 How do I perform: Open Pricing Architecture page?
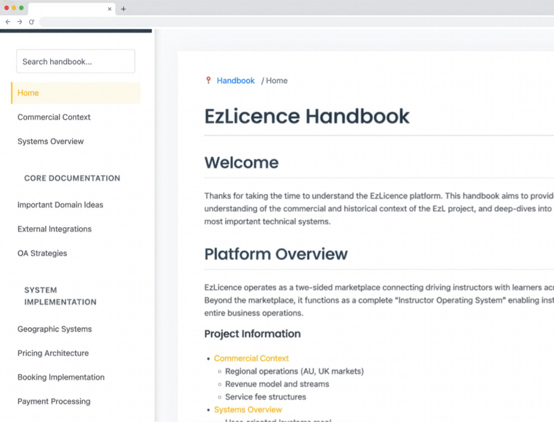pos(53,353)
